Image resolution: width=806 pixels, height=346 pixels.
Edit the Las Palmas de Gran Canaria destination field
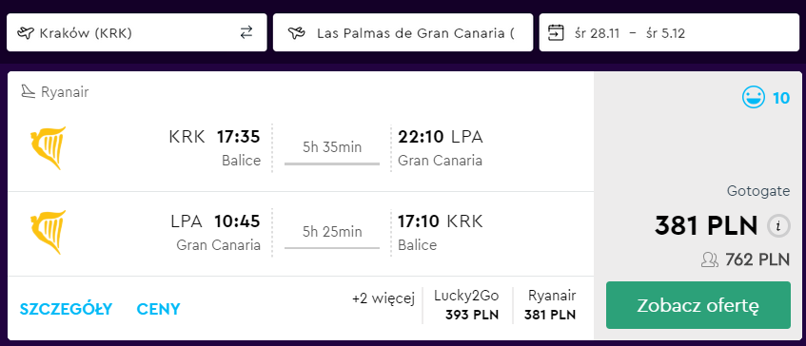403,33
